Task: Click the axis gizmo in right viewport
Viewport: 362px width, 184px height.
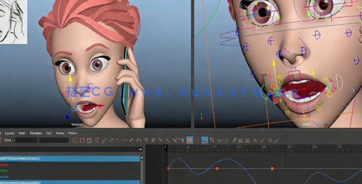Action: (202, 117)
